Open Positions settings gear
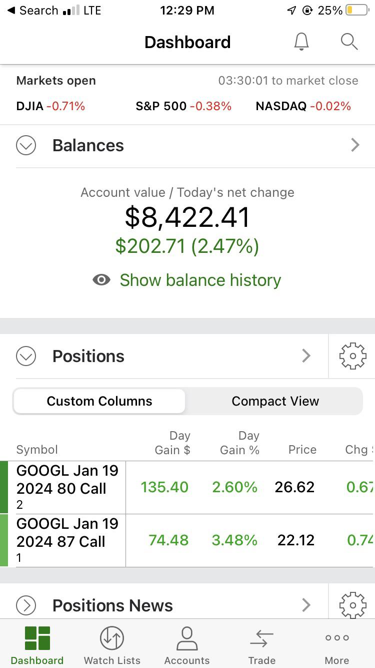 [x=352, y=356]
